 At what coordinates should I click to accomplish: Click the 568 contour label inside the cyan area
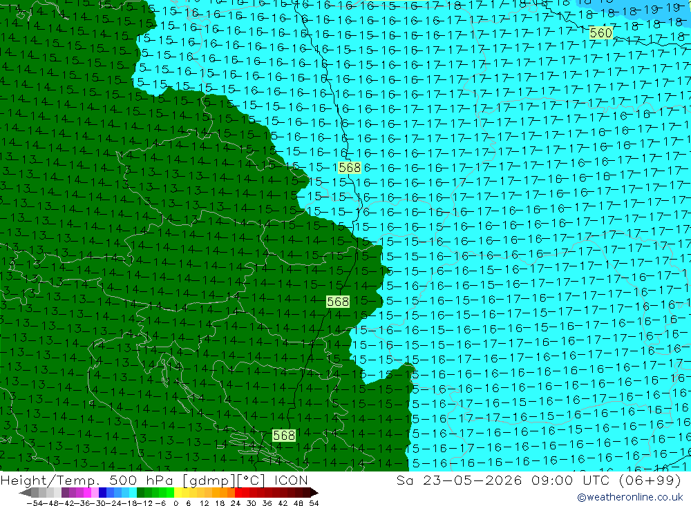pyautogui.click(x=350, y=168)
